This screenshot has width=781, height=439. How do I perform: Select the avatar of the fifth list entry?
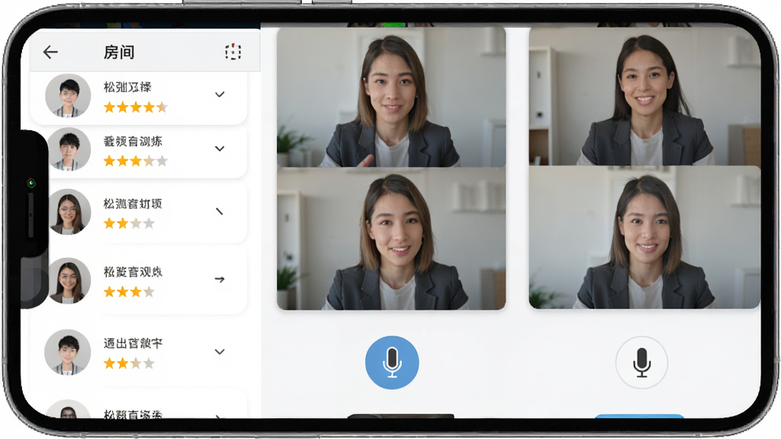click(x=68, y=352)
